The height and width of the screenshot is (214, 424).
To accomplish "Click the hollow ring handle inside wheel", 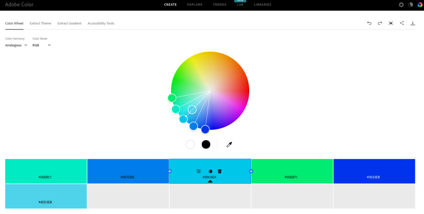I will click(192, 110).
